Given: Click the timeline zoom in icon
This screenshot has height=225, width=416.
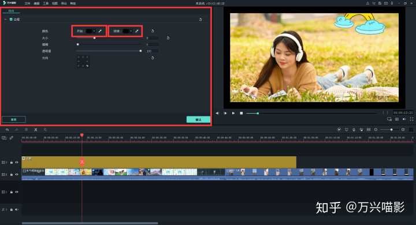Looking at the screenshot, I should tap(403, 130).
